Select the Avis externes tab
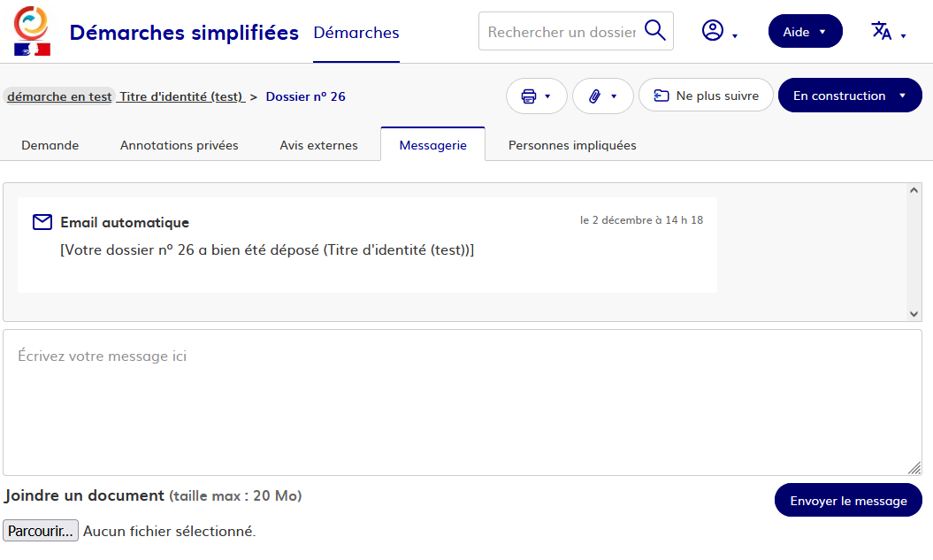 pos(318,145)
